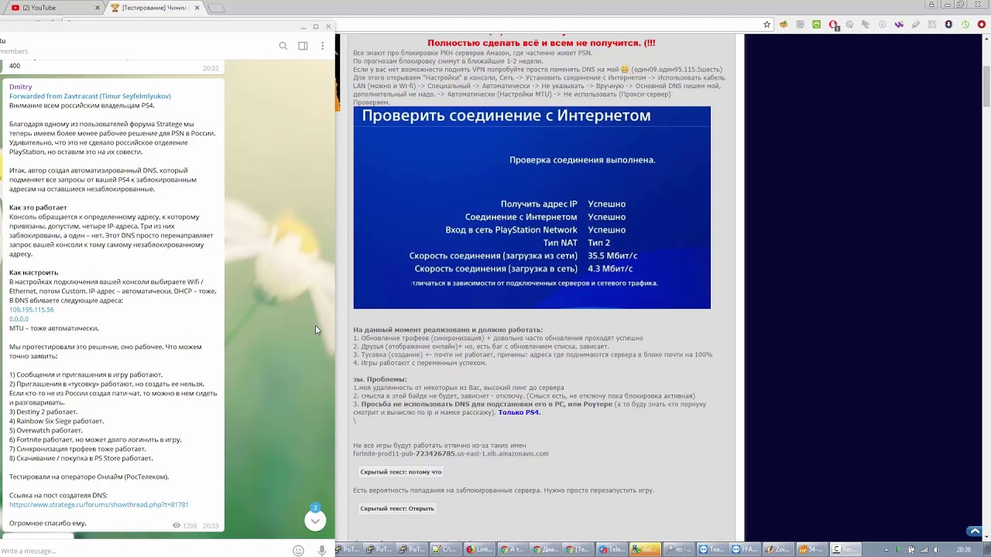Click the grey highlighter pen extension icon
The image size is (991, 557).
(916, 25)
